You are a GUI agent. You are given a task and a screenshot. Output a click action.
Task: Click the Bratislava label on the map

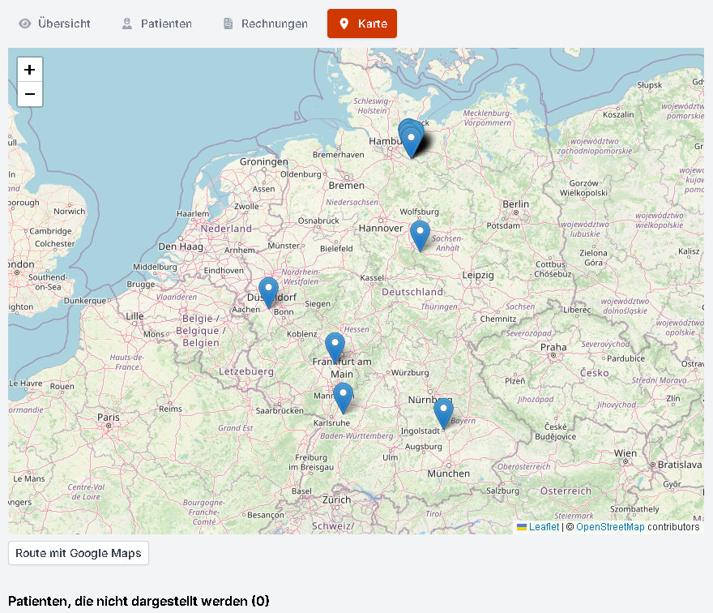680,465
